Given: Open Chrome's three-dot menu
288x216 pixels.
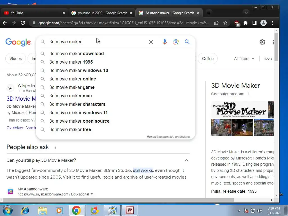Looking at the screenshot, I should point(273,23).
